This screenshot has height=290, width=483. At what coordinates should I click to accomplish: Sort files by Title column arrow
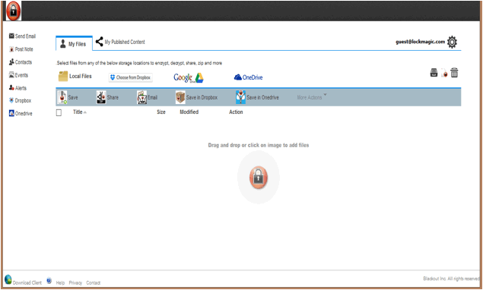tap(85, 112)
